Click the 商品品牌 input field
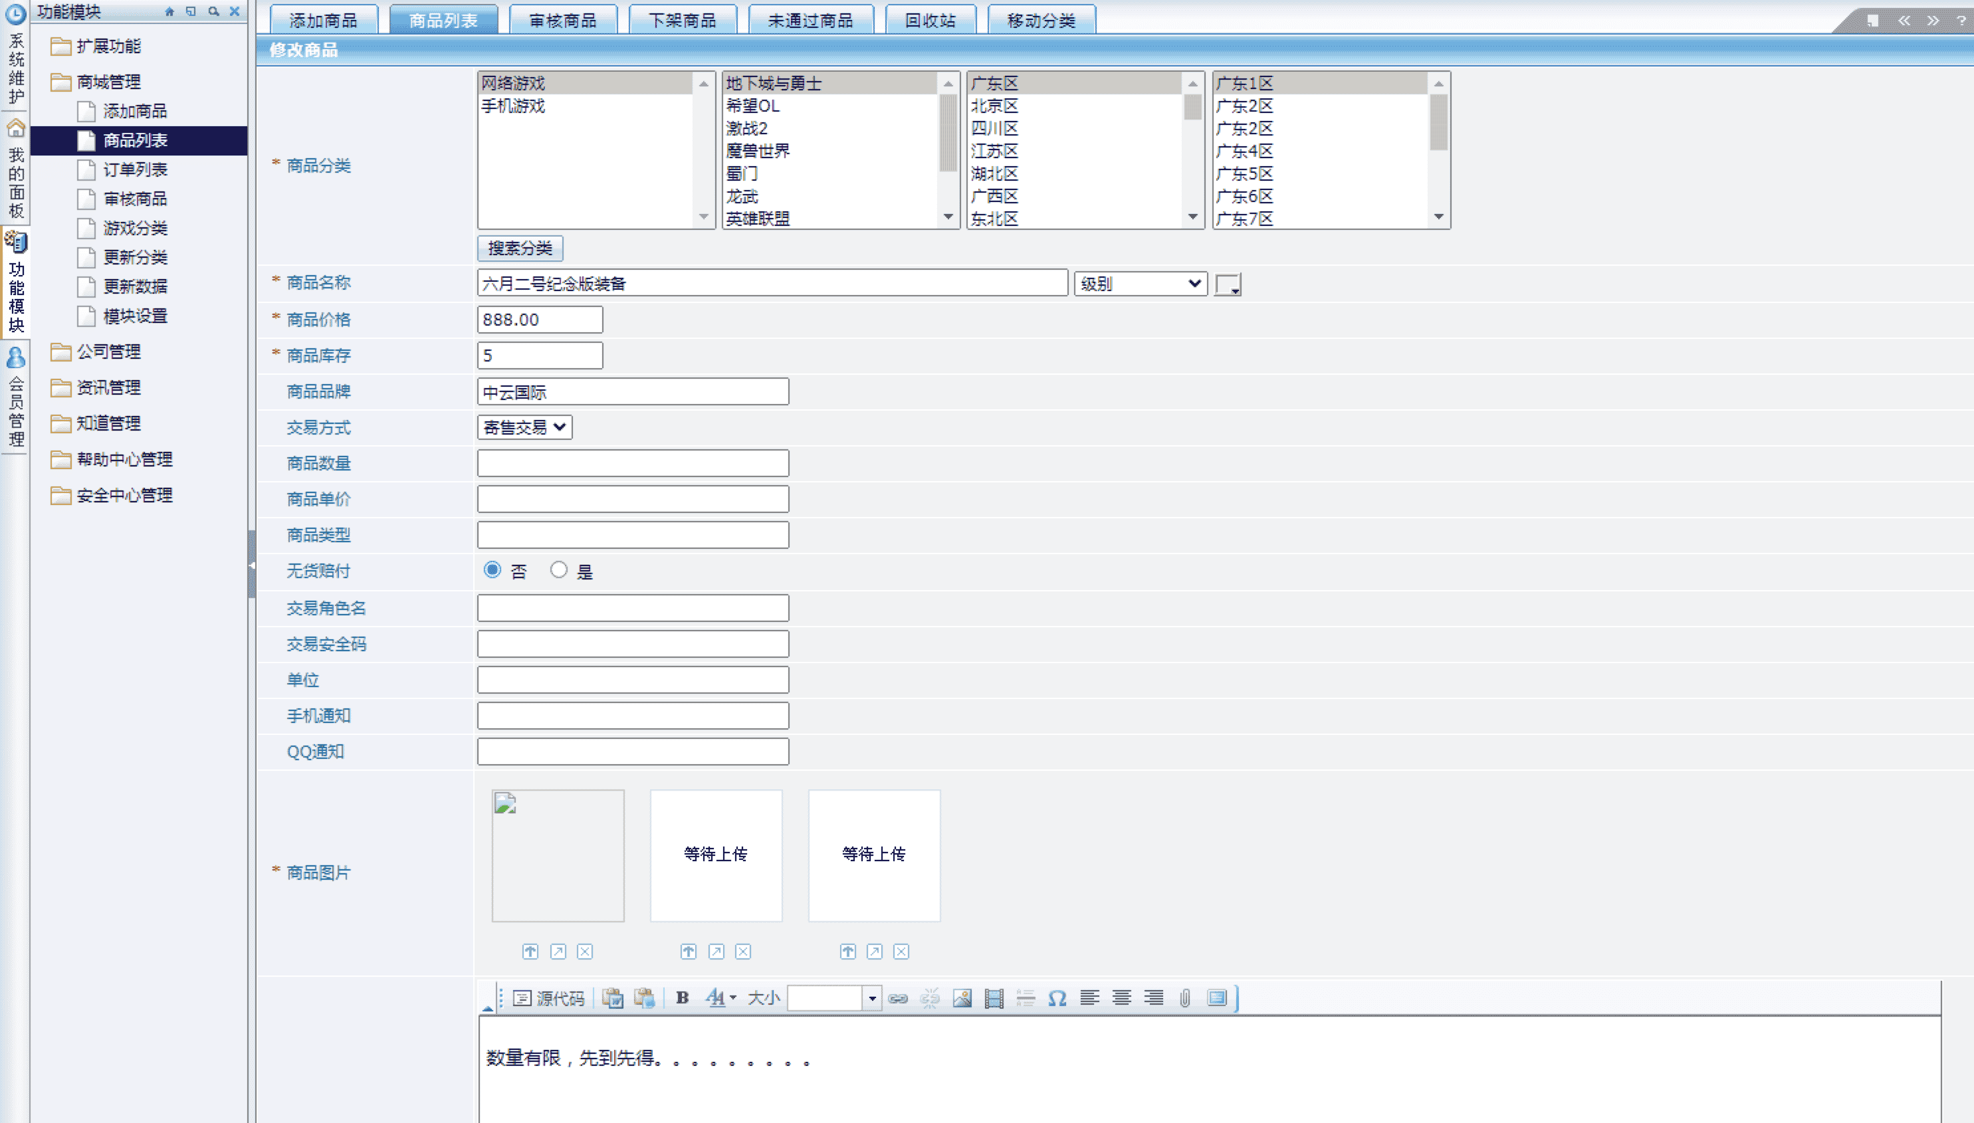The width and height of the screenshot is (1974, 1123). (x=633, y=391)
